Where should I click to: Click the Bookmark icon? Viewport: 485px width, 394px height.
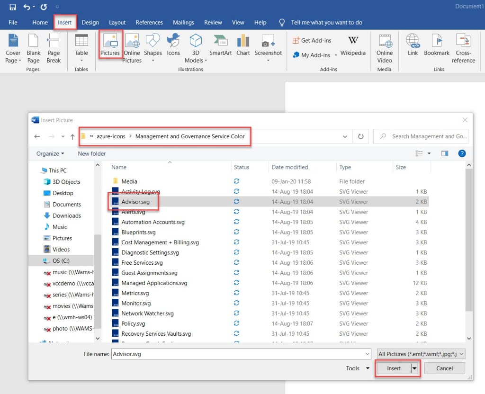436,45
